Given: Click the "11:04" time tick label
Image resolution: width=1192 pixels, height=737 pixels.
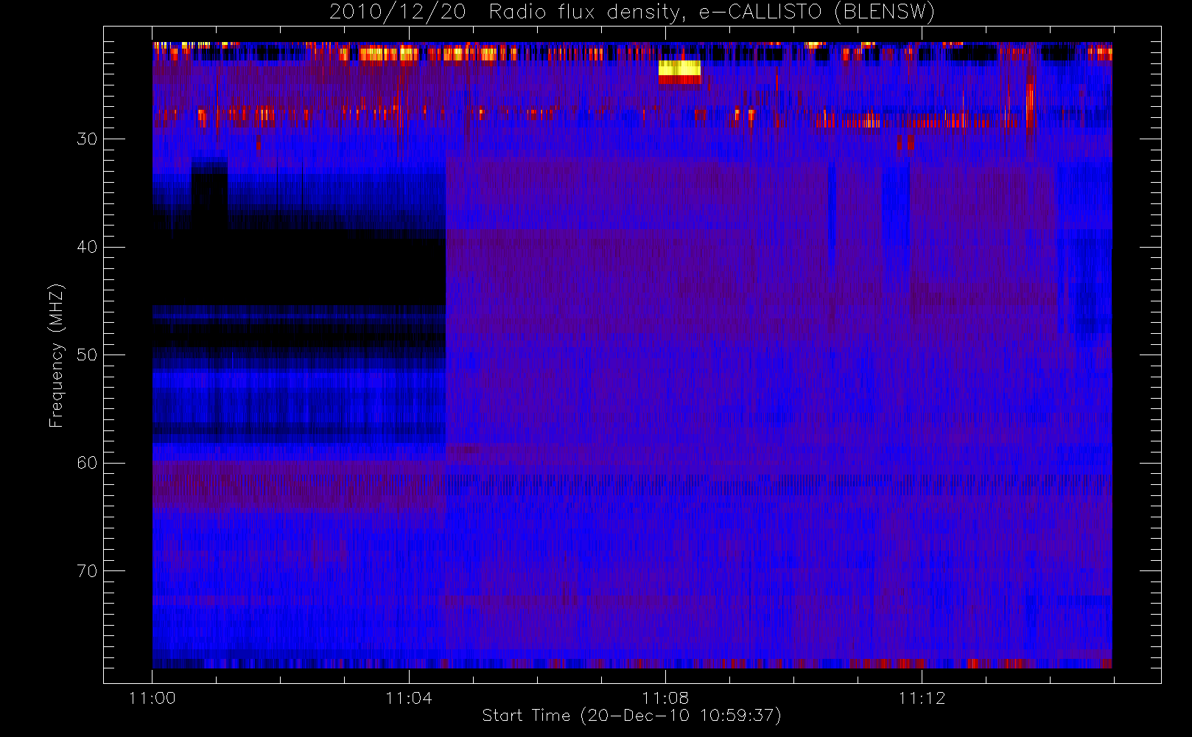Looking at the screenshot, I should coord(409,698).
